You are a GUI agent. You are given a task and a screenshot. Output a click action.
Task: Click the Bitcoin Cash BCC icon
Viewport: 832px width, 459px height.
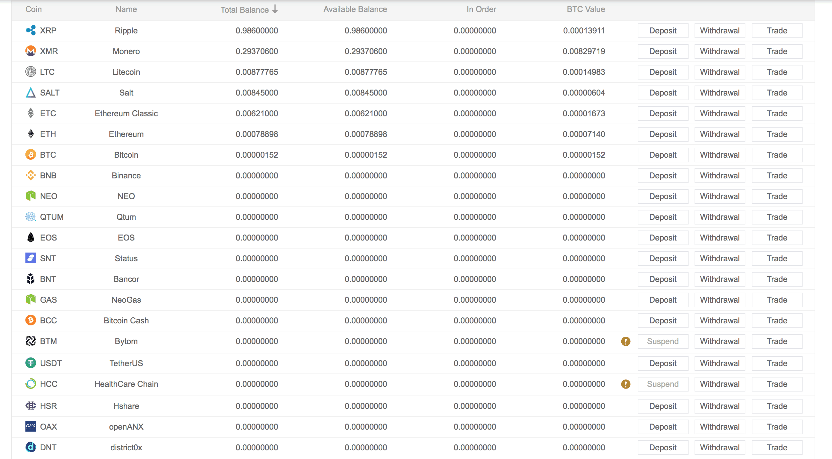pos(31,320)
